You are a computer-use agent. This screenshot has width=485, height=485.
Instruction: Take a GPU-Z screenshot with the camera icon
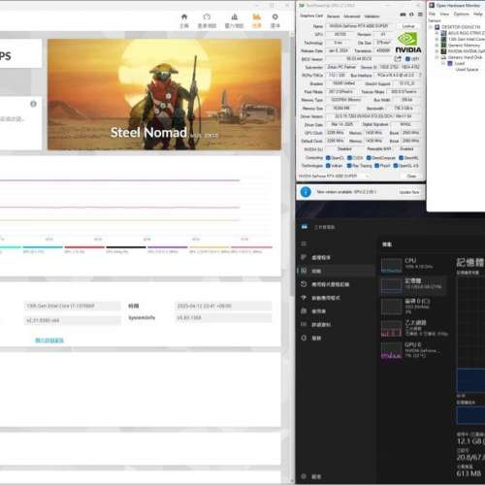[x=403, y=15]
